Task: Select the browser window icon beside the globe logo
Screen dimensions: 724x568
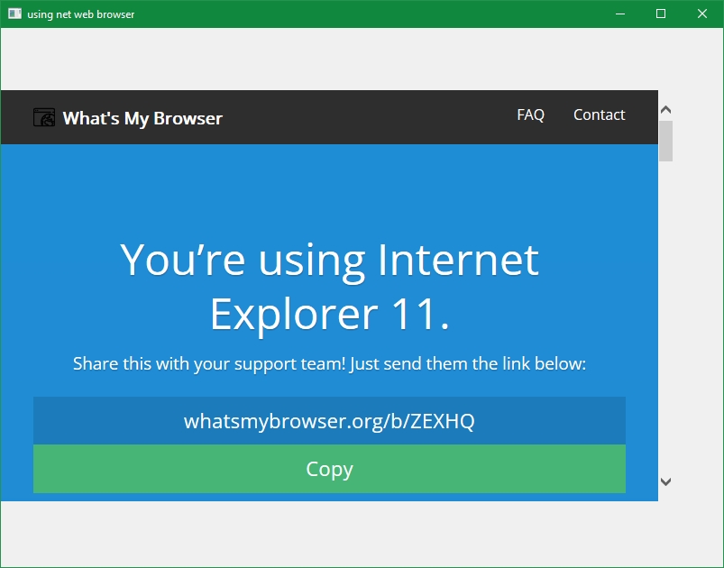Action: coord(42,117)
